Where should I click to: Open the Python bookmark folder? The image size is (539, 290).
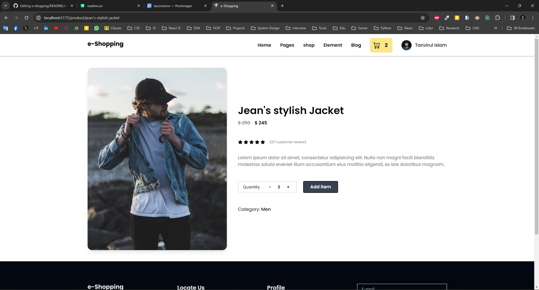382,28
